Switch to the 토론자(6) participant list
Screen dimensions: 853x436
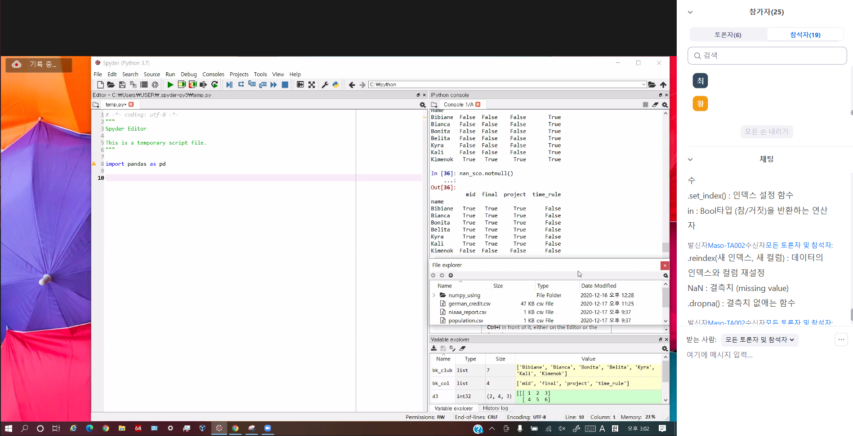pos(728,35)
